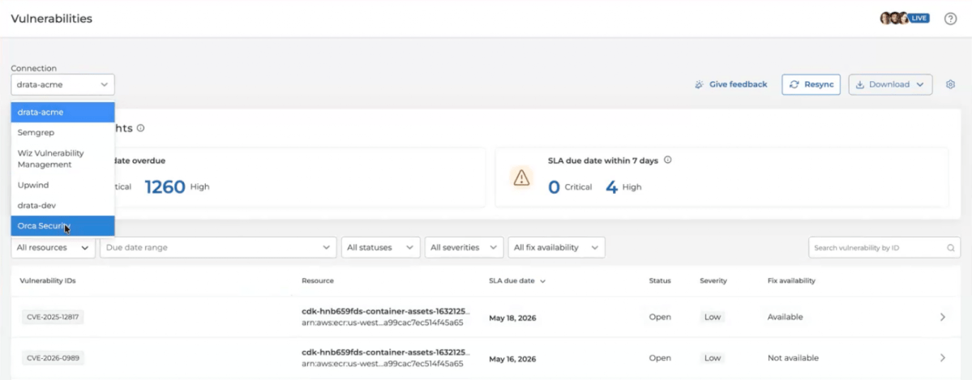The height and width of the screenshot is (380, 972).
Task: Open the help question mark icon
Action: (950, 19)
